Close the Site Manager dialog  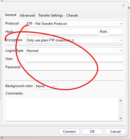pos(124,5)
